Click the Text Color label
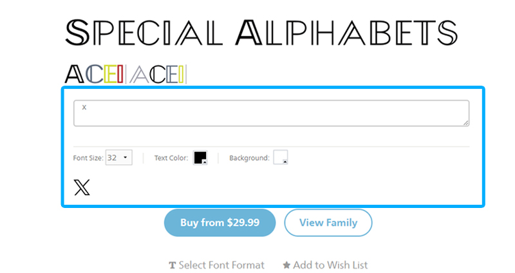Image resolution: width=515 pixels, height=273 pixels. [x=171, y=158]
